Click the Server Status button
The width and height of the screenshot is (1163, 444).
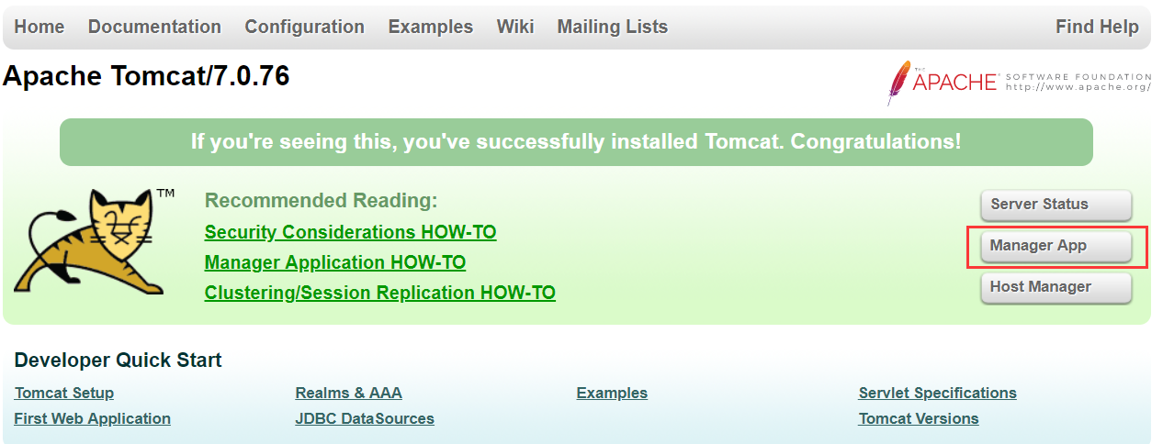[1056, 205]
